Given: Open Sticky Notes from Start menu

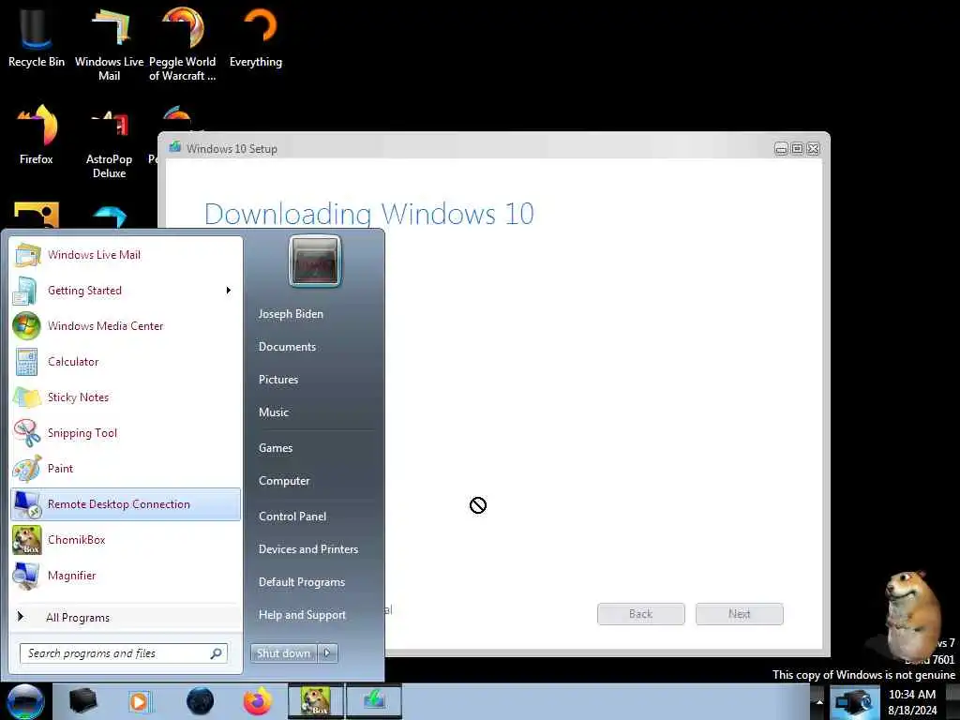Looking at the screenshot, I should tap(126, 397).
